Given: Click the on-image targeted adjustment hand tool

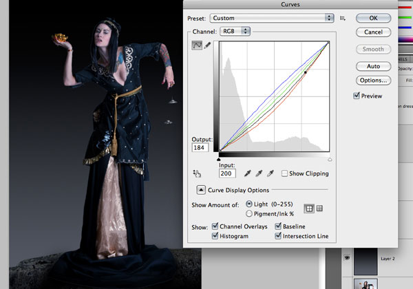Looking at the screenshot, I should click(197, 173).
